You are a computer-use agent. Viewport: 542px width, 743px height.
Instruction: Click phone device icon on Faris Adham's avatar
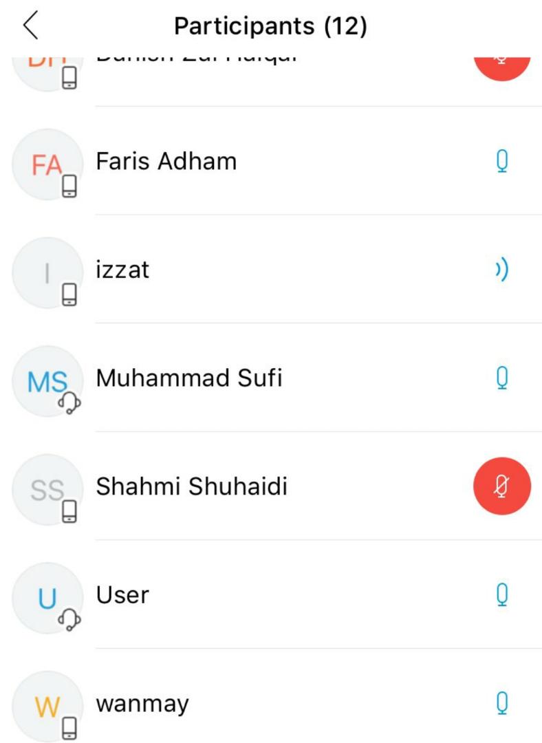69,186
